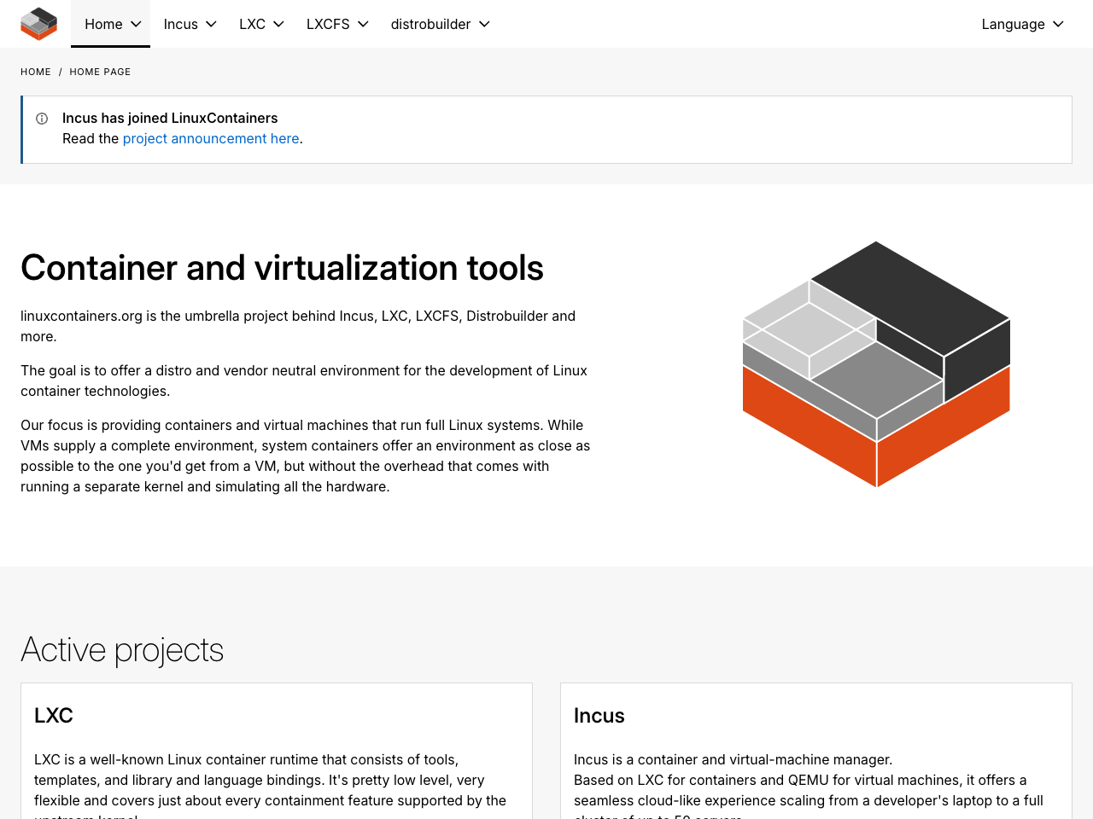Click the info icon in the announcement banner
Image resolution: width=1093 pixels, height=819 pixels.
click(42, 119)
